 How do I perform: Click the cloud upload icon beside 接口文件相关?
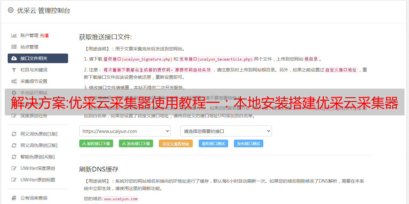click(14, 58)
